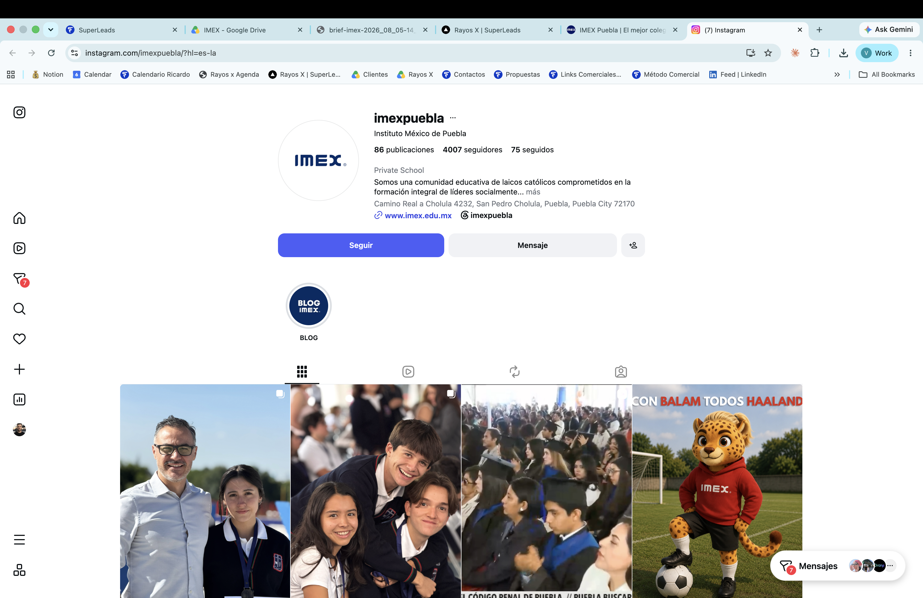The image size is (923, 598).
Task: Click the Seguir button
Action: click(x=361, y=245)
